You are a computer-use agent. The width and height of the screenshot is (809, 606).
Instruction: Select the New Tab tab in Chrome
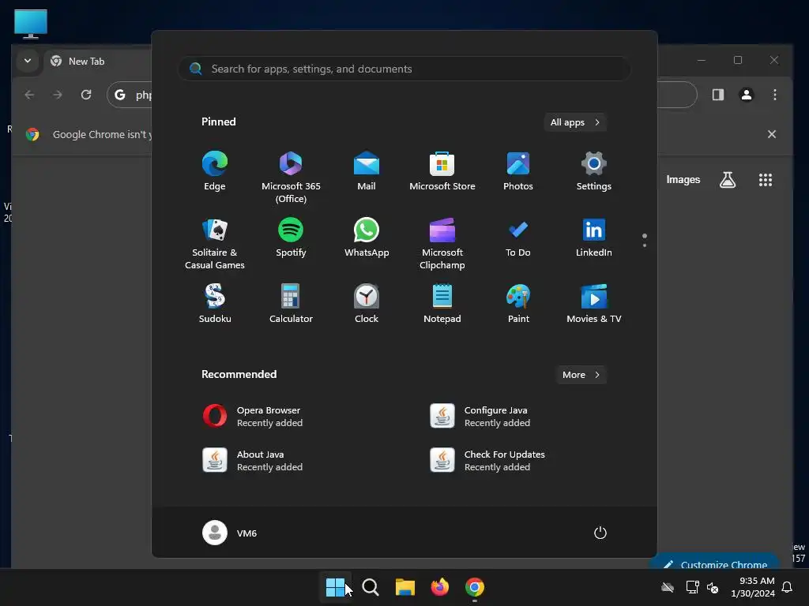pyautogui.click(x=98, y=62)
